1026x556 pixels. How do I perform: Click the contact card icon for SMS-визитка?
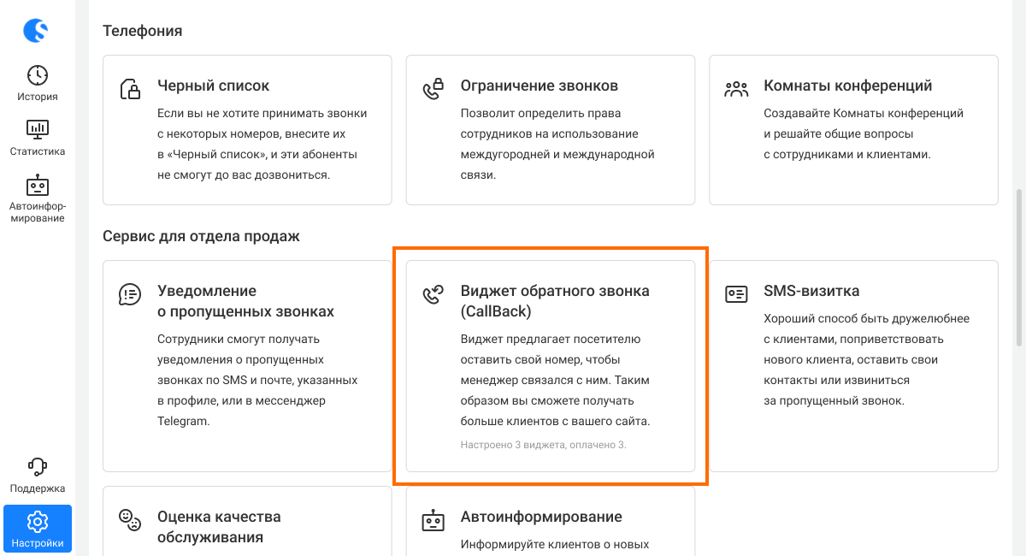tap(736, 294)
